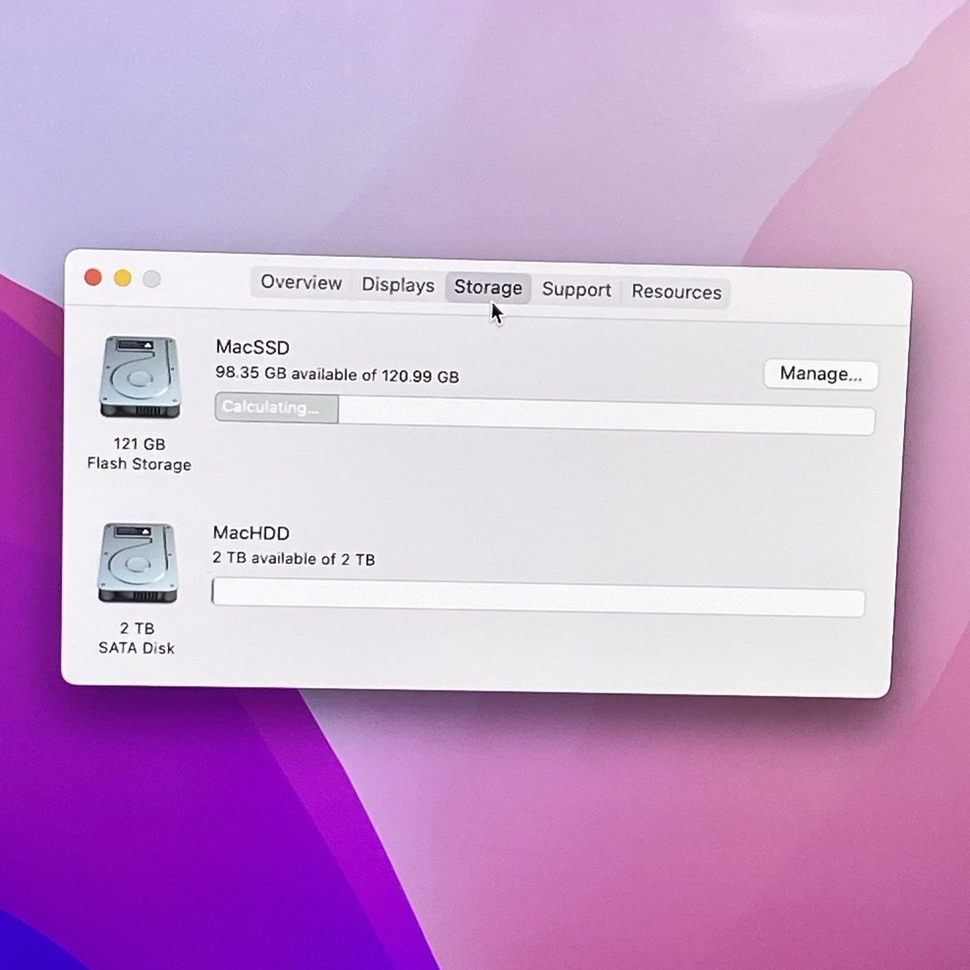Open the Overview tab
This screenshot has width=970, height=970.
click(301, 283)
